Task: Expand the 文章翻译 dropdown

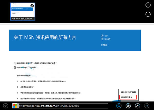Action: pos(105,45)
